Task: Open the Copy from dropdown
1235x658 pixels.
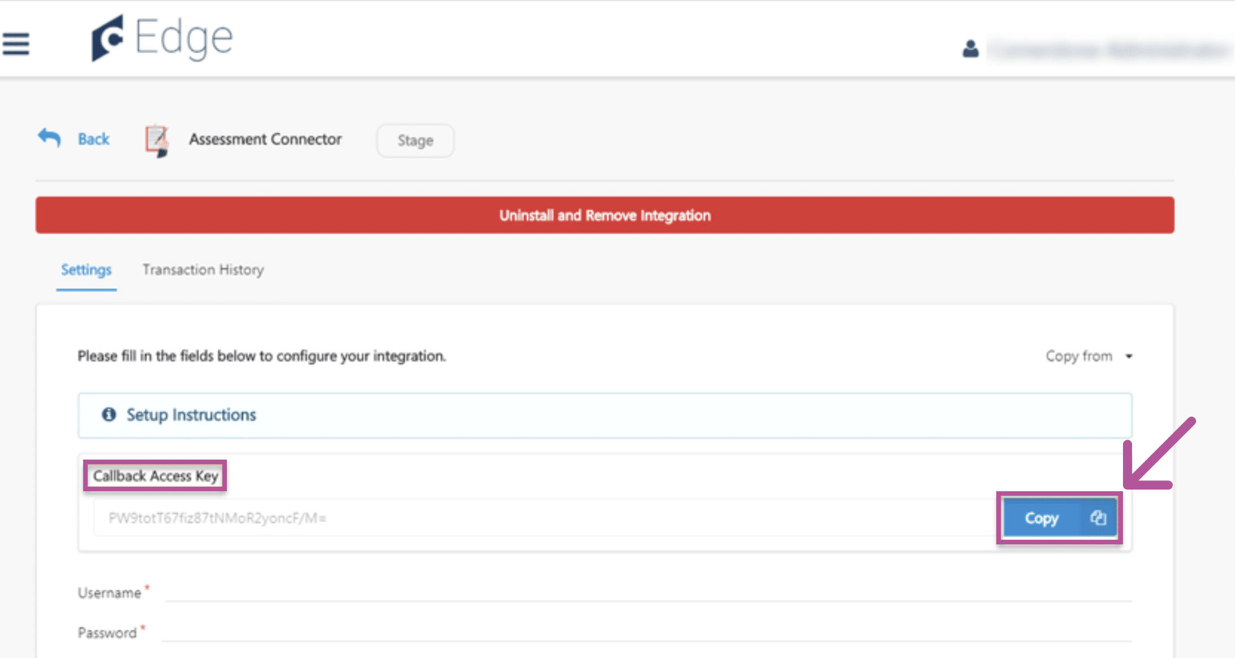Action: (1079, 356)
